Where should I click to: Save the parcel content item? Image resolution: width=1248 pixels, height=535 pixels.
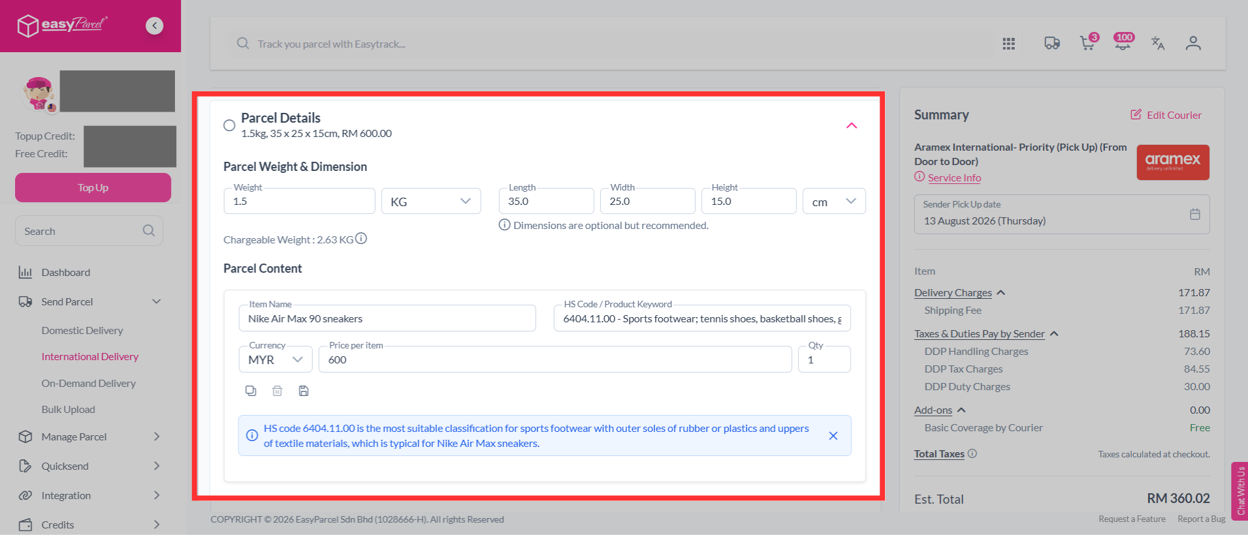pos(304,391)
